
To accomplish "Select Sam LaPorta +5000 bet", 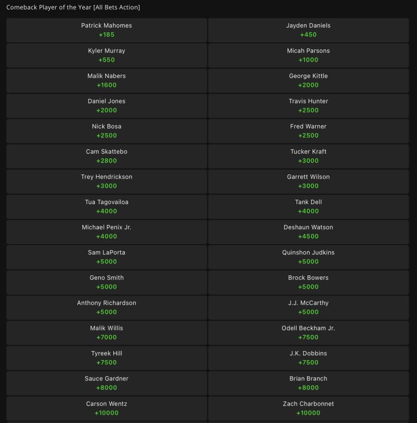I will click(107, 257).
